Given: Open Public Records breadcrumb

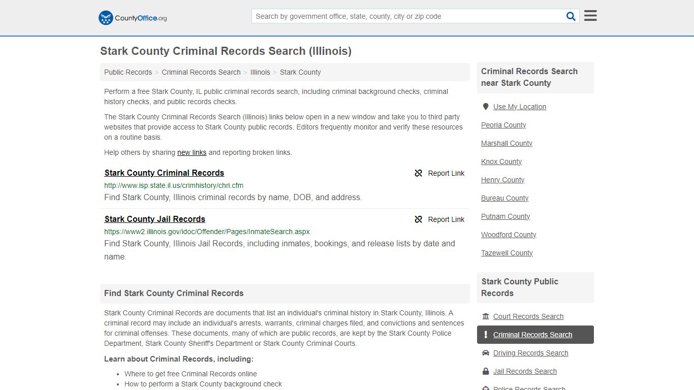Looking at the screenshot, I should 128,72.
